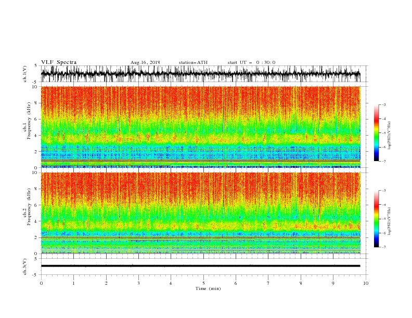This screenshot has width=412, height=318.
Task: Click the time axis tick label "8"
Action: click(301, 283)
